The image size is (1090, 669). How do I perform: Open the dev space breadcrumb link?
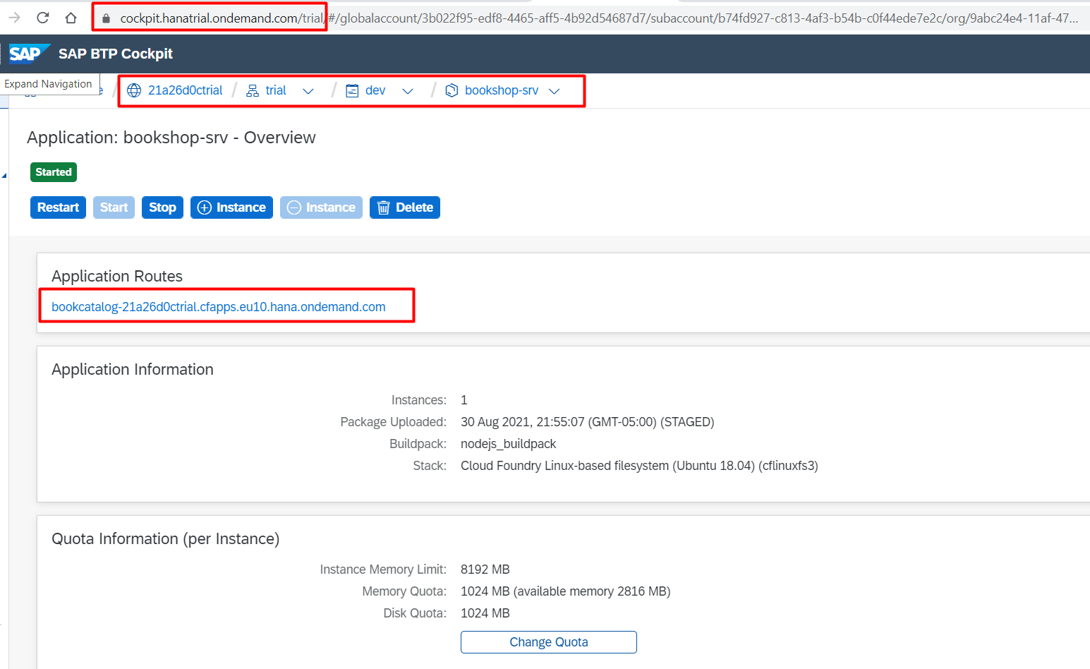pyautogui.click(x=375, y=90)
